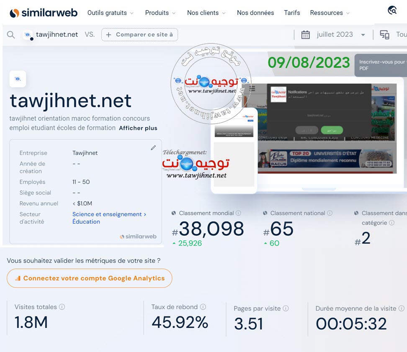Click Connectez votre compte Google Analytics

tap(90, 278)
